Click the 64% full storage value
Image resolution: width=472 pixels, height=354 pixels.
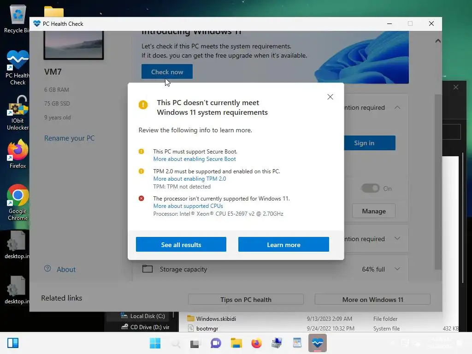click(373, 269)
